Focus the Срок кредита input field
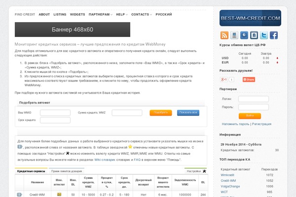This screenshot has width=296, height=197. [55, 120]
